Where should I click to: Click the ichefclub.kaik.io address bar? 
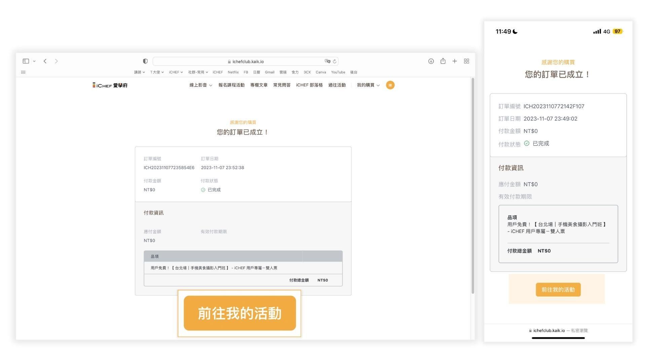(248, 62)
